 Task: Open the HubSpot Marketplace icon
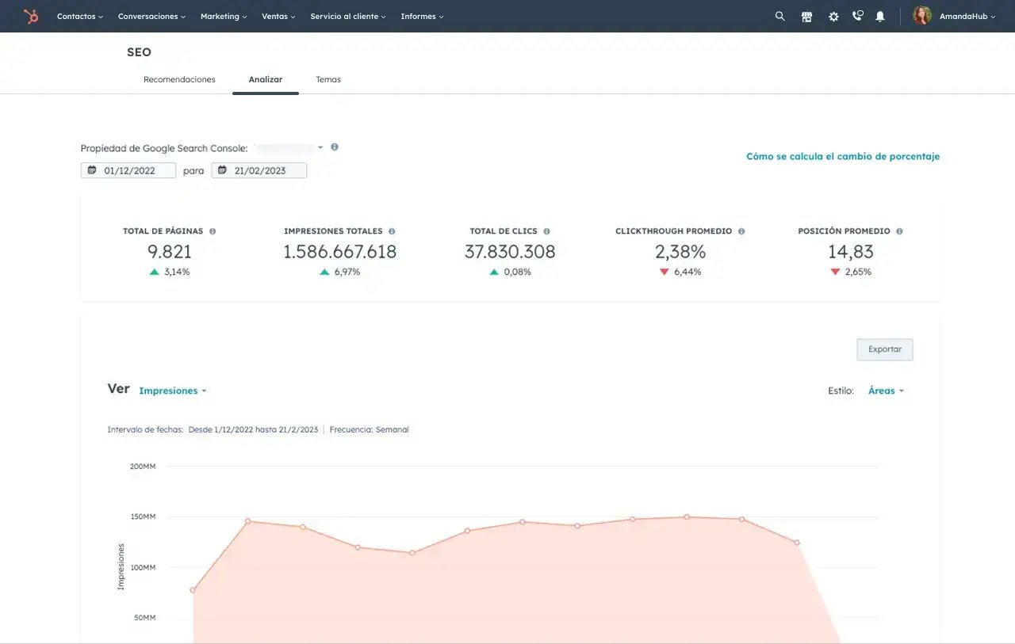point(806,16)
